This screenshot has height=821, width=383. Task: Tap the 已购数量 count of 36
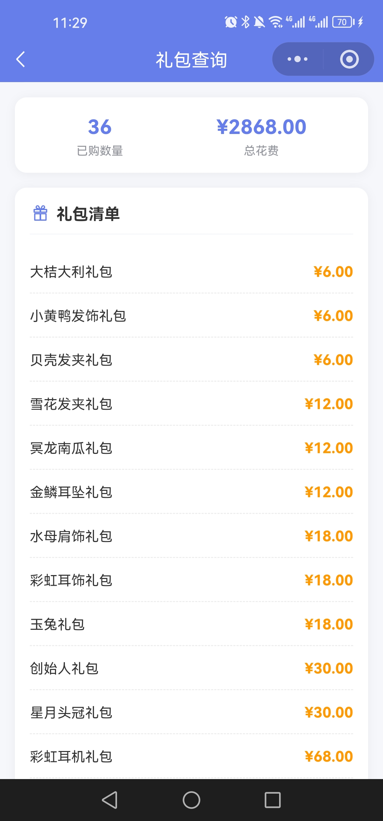tap(100, 127)
